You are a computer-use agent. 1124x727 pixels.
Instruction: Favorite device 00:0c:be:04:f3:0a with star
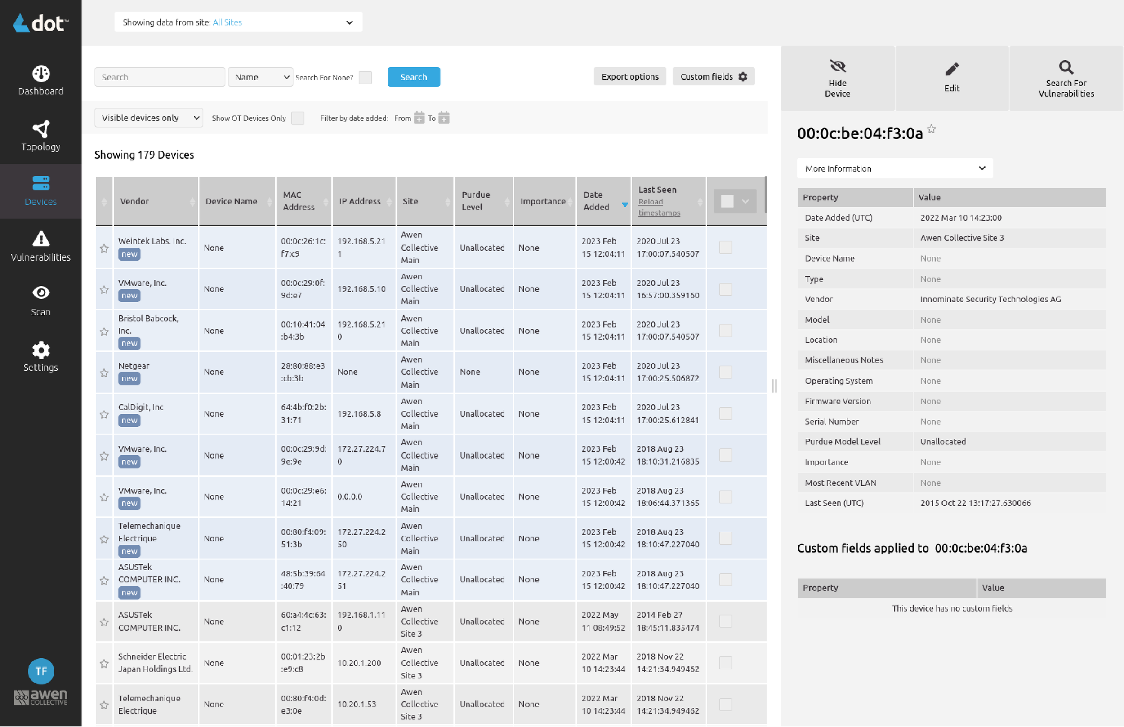[x=931, y=129]
